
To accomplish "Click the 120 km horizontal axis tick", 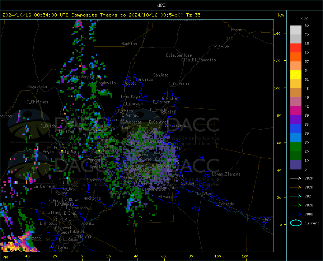I will (245, 256).
